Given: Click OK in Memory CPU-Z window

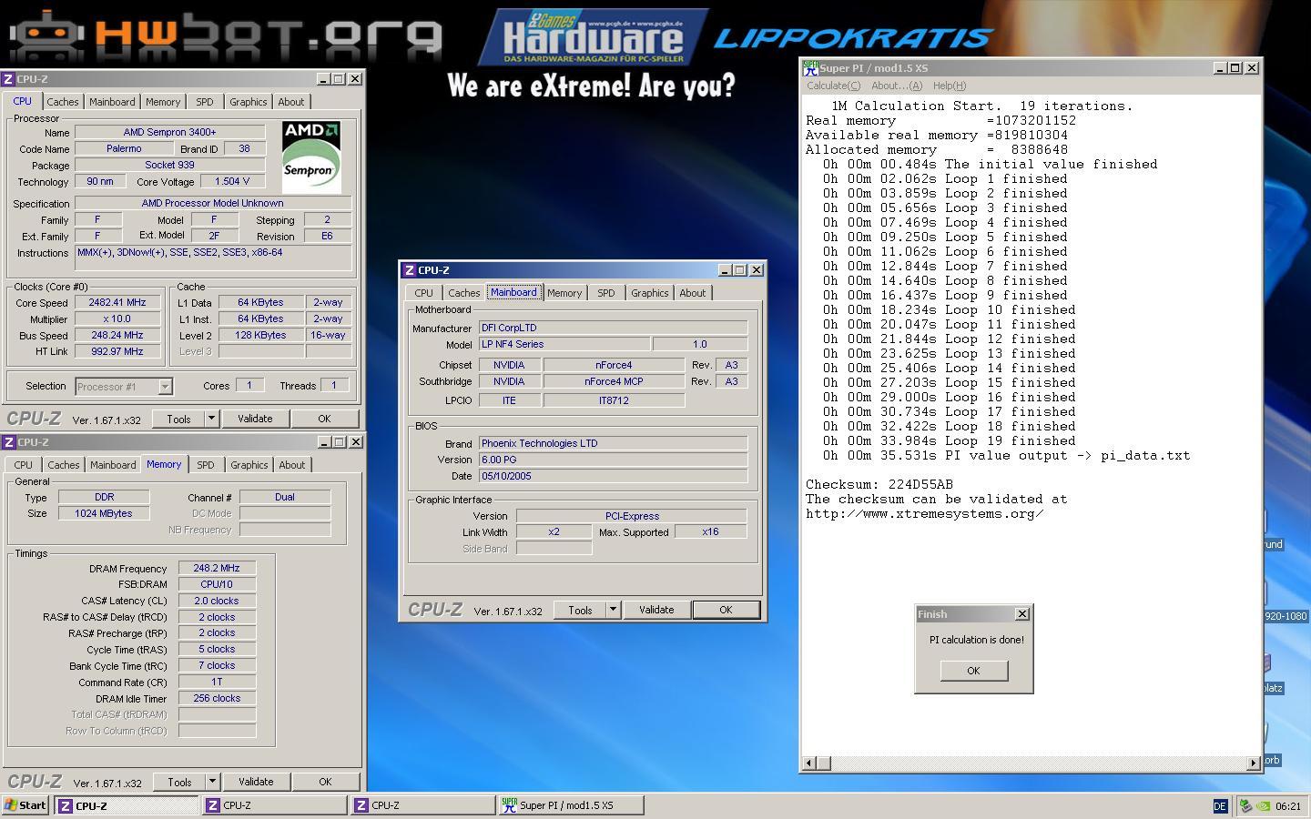Looking at the screenshot, I should [325, 782].
